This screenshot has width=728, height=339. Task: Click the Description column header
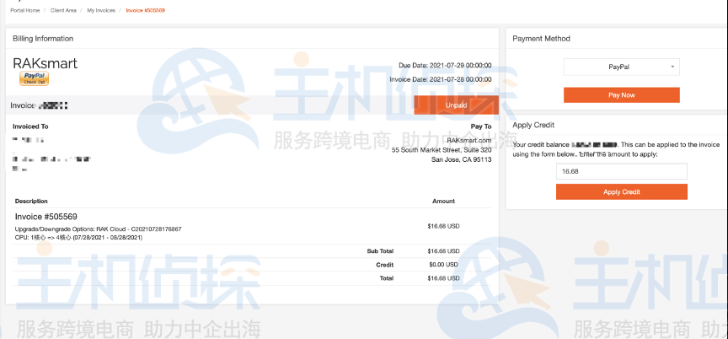(31, 202)
